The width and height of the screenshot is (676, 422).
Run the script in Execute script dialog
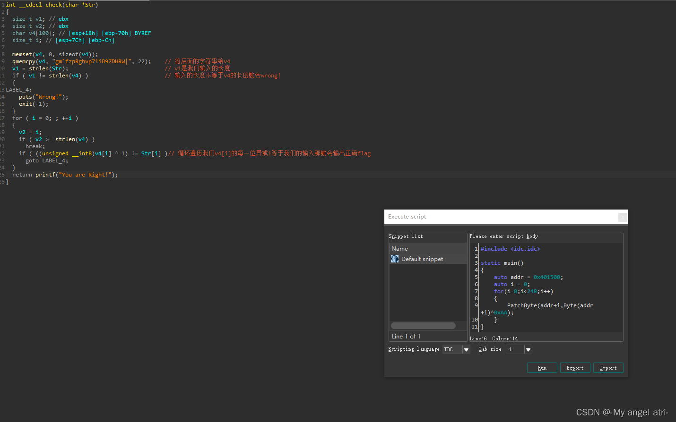(542, 368)
